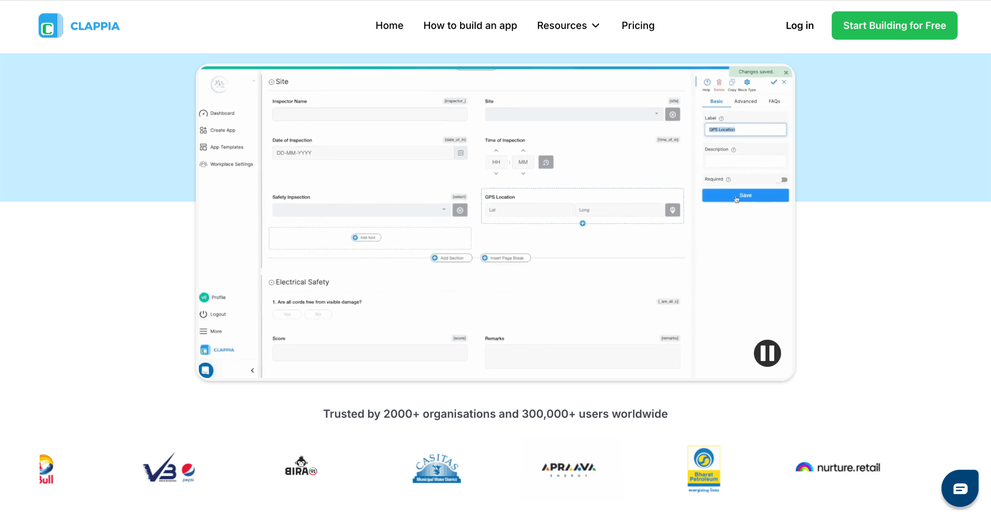Open Workplace Settings in the sidebar
This screenshot has width=991, height=512.
226,164
